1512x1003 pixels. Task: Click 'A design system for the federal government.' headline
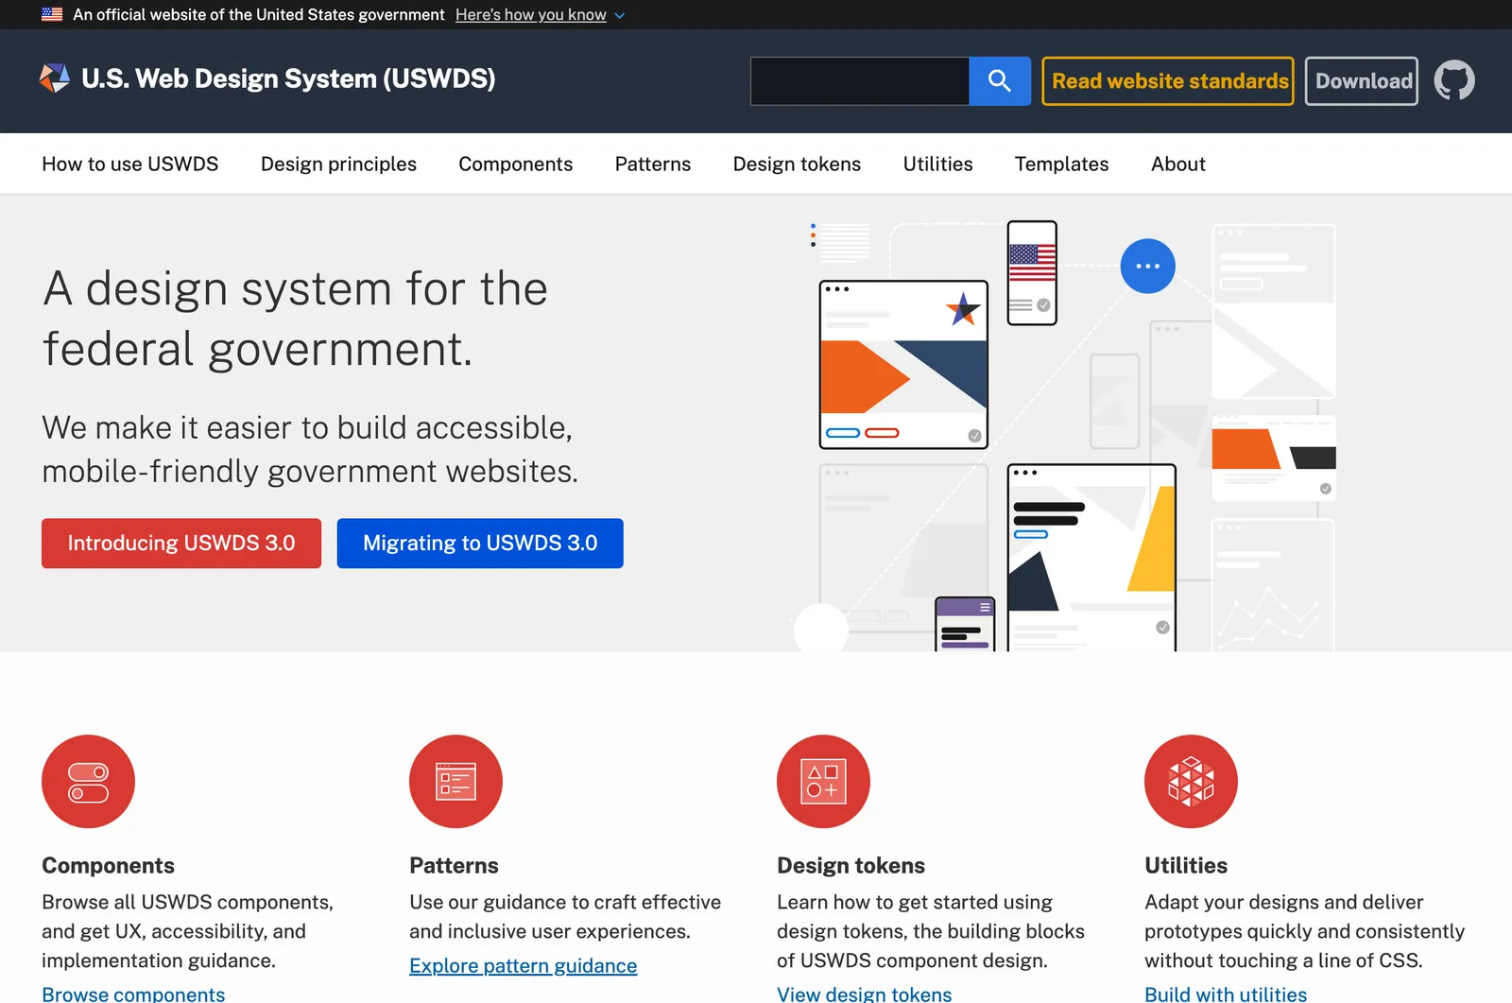[x=296, y=319]
